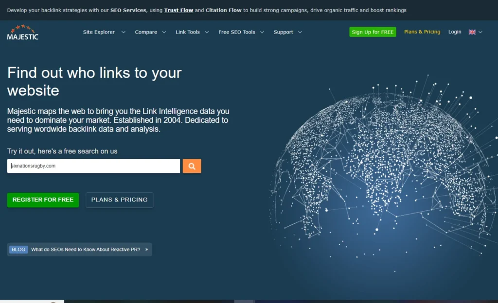The width and height of the screenshot is (498, 303).
Task: Click the Majestic logo in the header
Action: coord(22,32)
